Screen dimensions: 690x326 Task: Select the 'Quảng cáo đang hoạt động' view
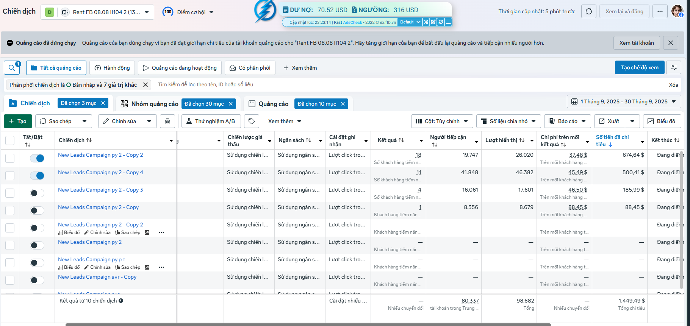pos(180,68)
